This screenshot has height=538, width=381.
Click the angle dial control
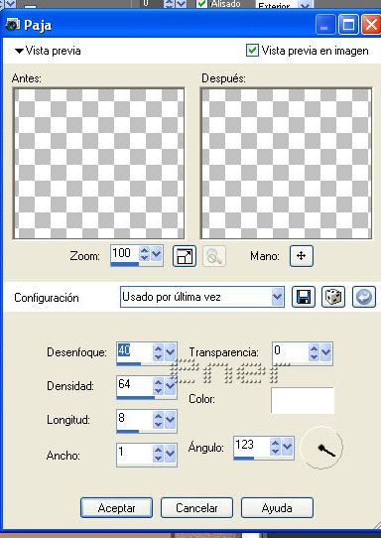(322, 448)
